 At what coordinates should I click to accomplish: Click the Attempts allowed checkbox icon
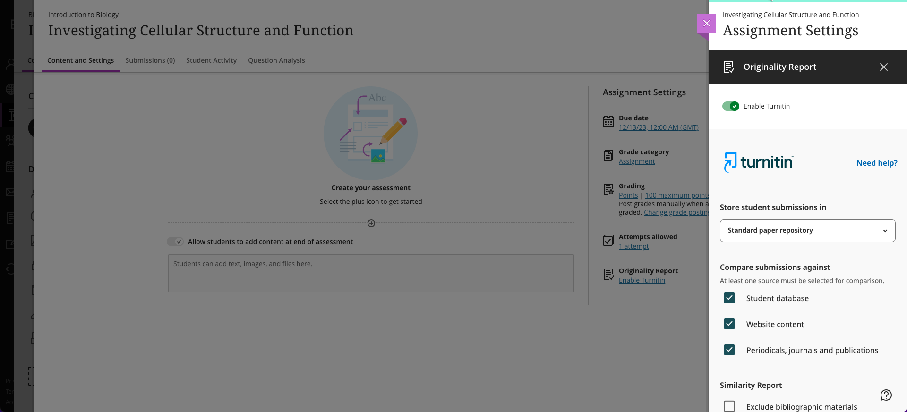coord(608,241)
